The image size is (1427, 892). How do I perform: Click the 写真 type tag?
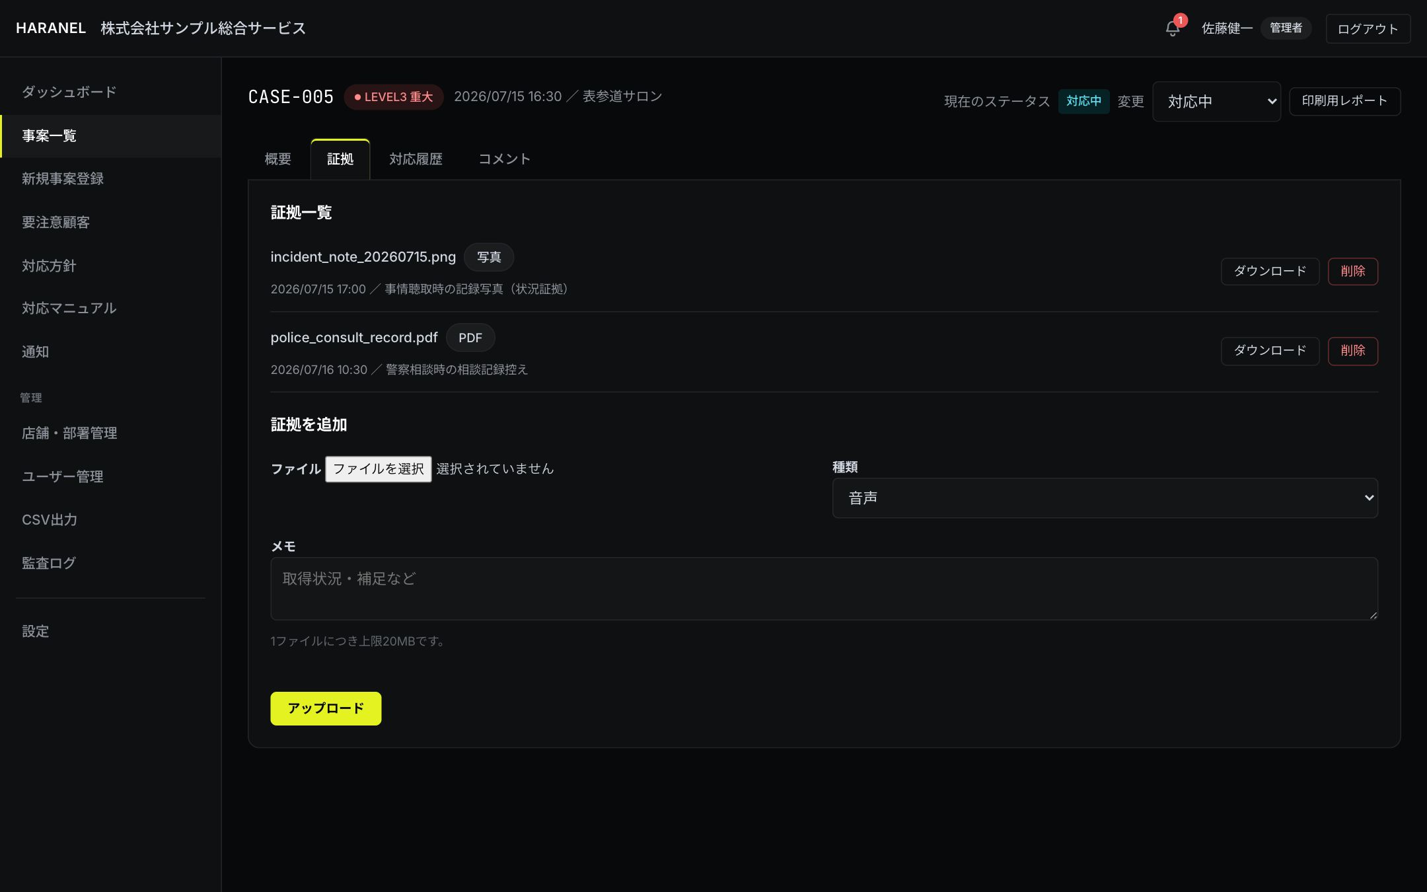click(489, 257)
